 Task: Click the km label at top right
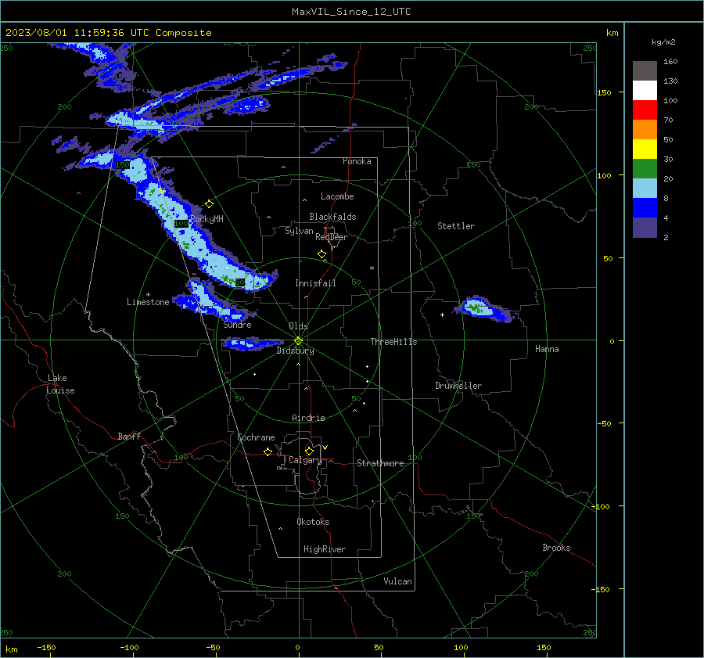point(612,33)
